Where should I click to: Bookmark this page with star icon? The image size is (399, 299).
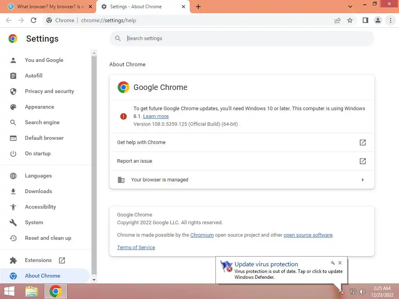350,20
